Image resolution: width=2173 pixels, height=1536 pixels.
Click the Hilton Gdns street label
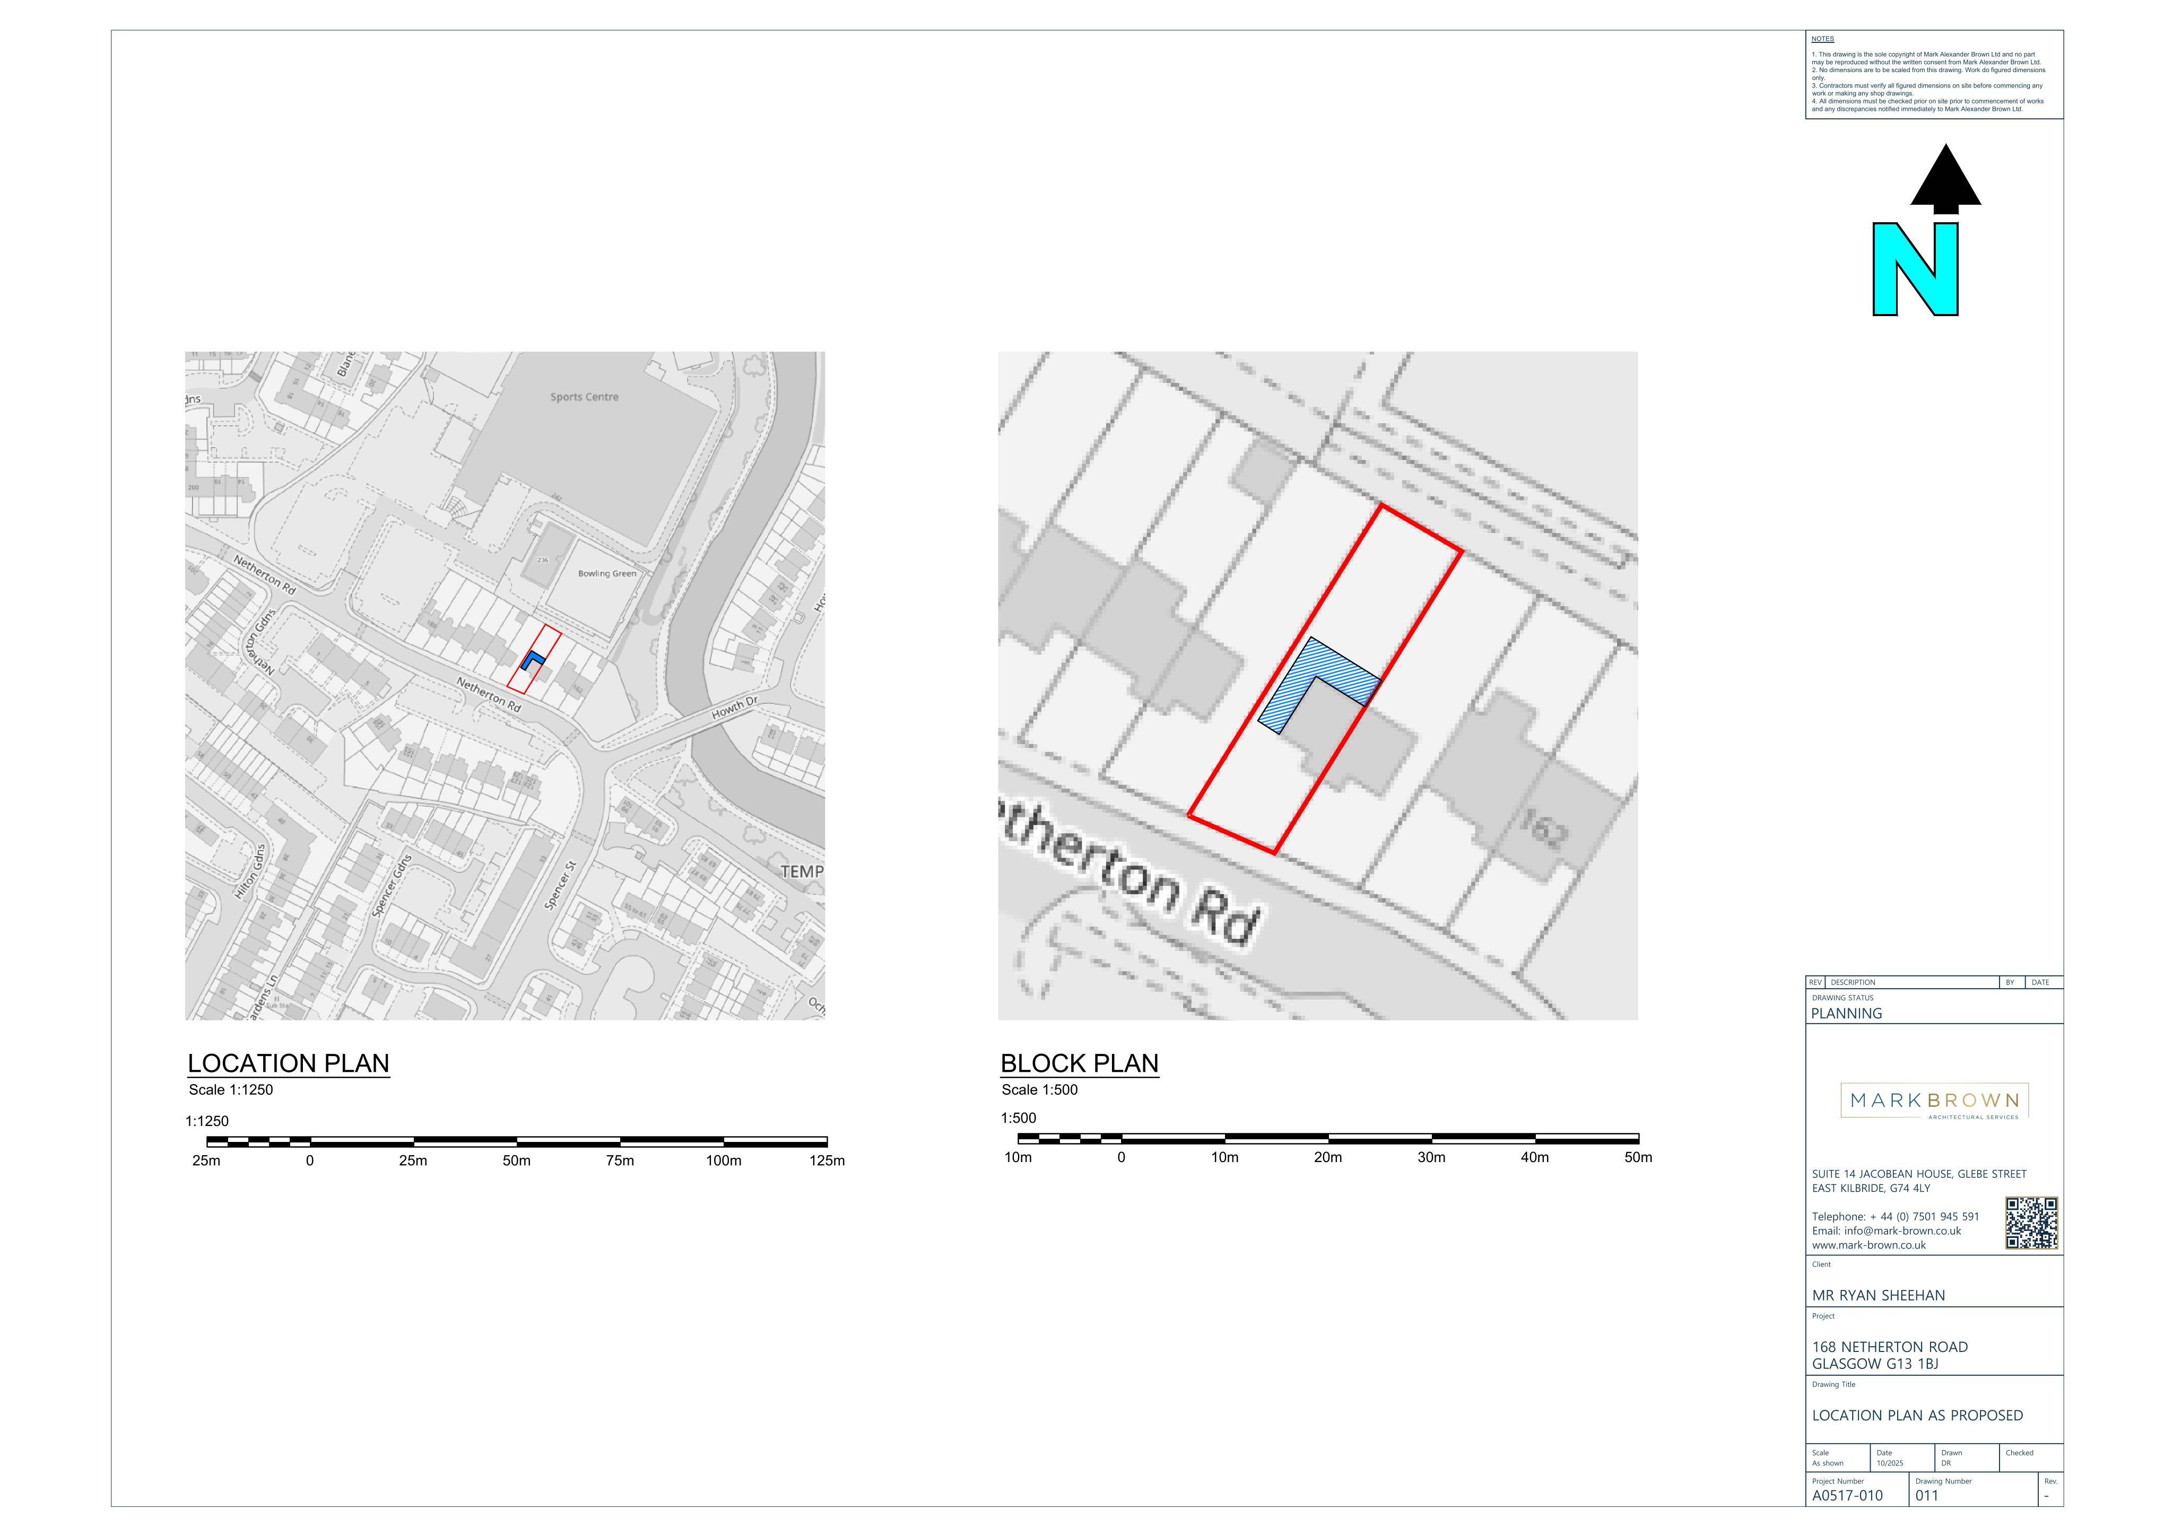pos(251,871)
